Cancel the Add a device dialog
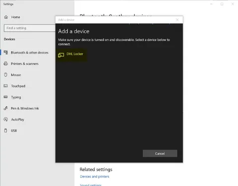This screenshot has width=238, height=186. pos(160,153)
